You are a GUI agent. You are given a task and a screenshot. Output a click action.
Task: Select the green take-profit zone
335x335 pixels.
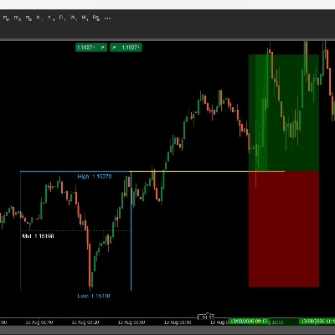point(284,112)
